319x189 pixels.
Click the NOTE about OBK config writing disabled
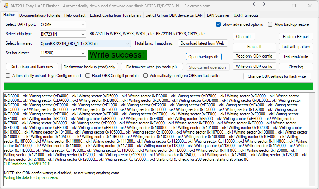pyautogui.click(x=62, y=173)
